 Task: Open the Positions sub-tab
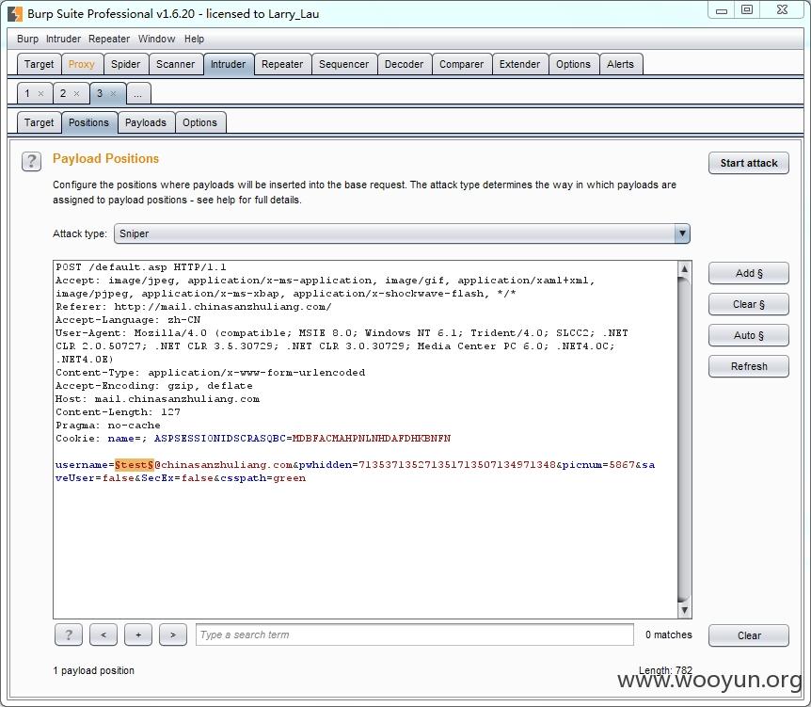(x=89, y=122)
